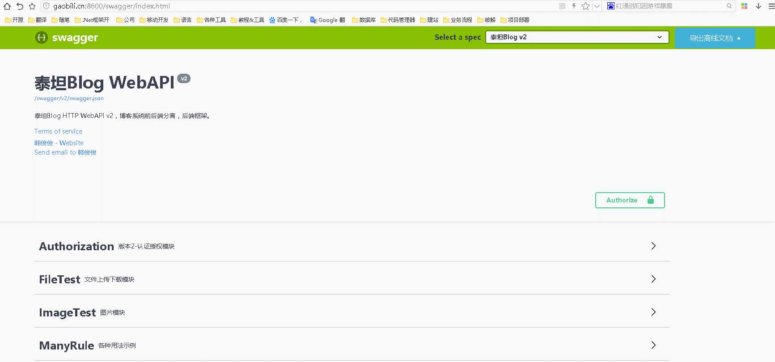775x362 pixels.
Task: Open the 翻译 bookmark folder
Action: pos(37,20)
